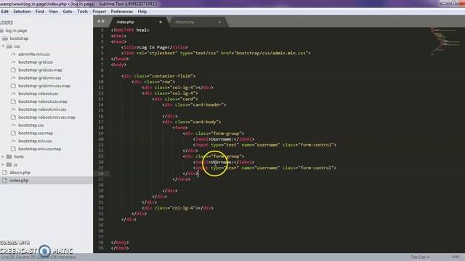Viewport: 465px width, 261px height.
Task: Open dbcon.php in sidebar
Action: coord(20,173)
